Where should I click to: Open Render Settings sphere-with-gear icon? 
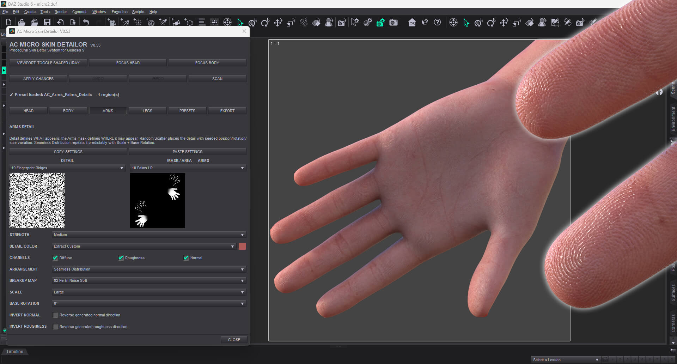(x=368, y=22)
